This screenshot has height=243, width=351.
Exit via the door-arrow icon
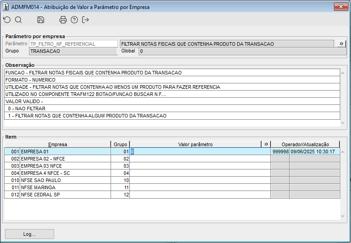[86, 20]
